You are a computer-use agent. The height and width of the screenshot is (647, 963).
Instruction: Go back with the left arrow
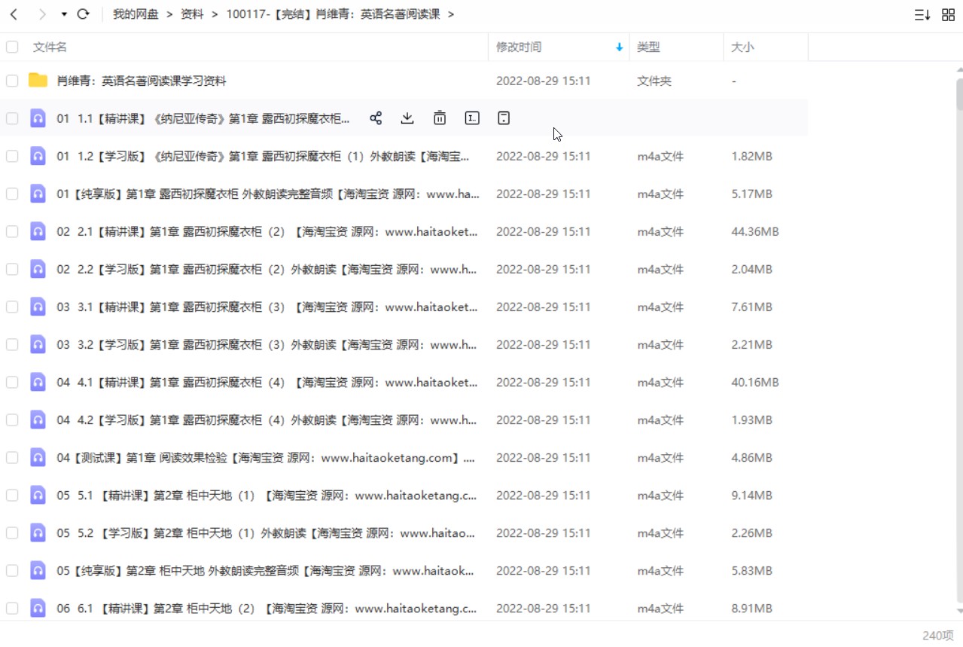(14, 14)
